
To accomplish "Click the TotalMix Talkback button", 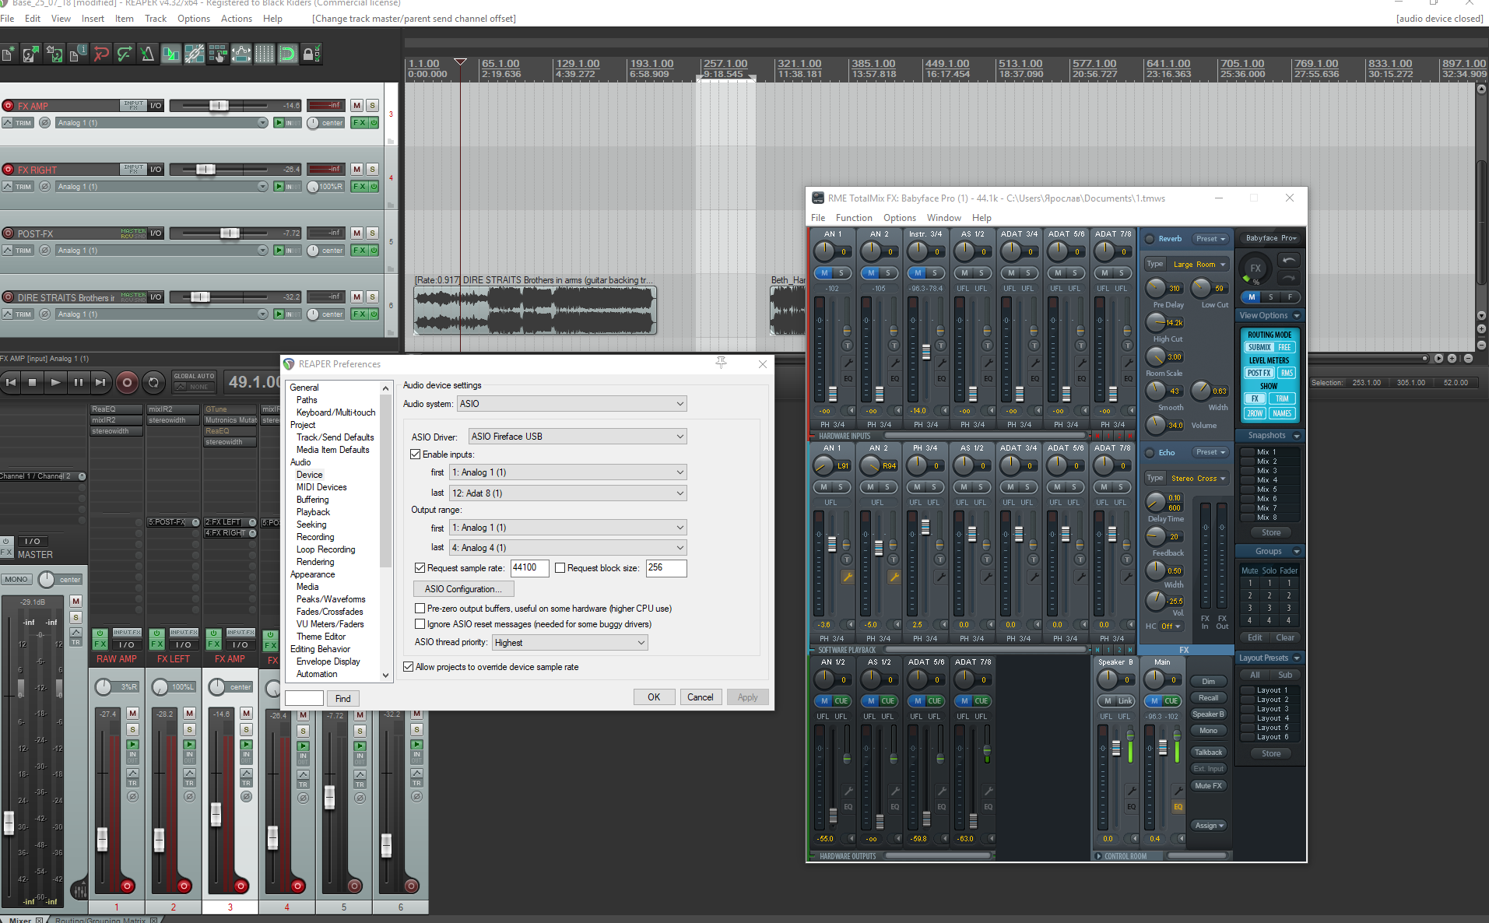I will (x=1208, y=753).
